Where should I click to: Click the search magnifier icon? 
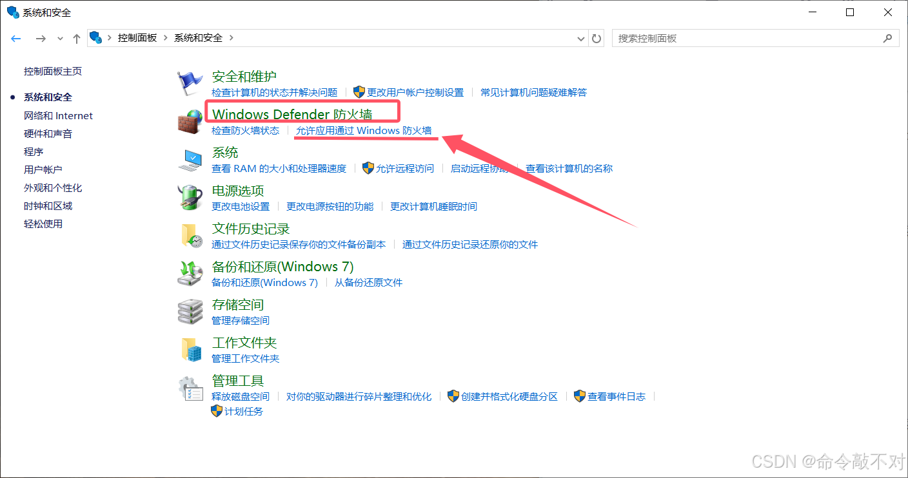pyautogui.click(x=887, y=39)
